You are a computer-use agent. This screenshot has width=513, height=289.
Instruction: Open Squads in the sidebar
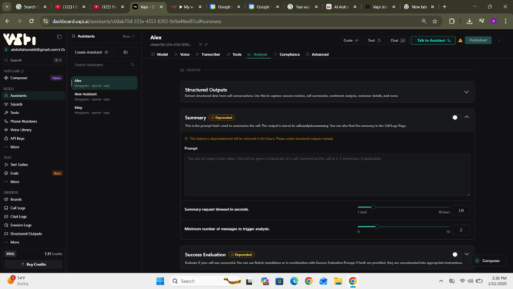click(16, 104)
